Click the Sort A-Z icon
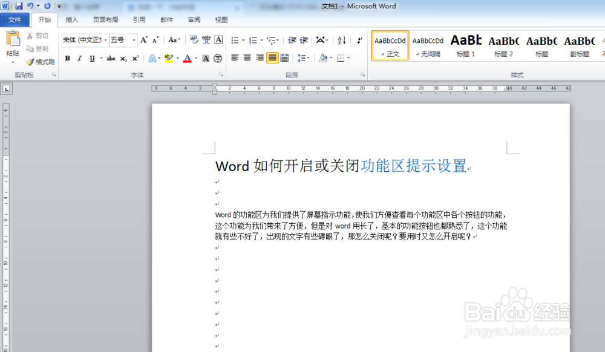This screenshot has width=605, height=352. pyautogui.click(x=341, y=40)
